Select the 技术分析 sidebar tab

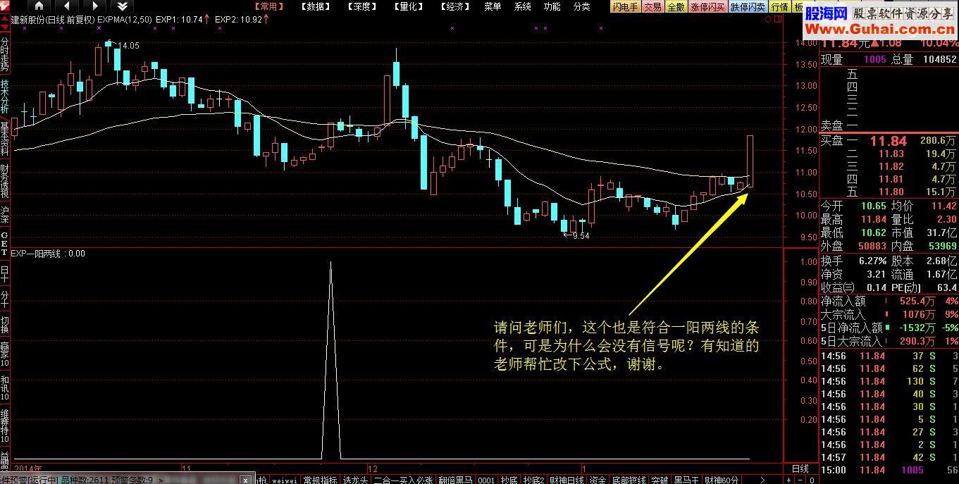(5, 96)
